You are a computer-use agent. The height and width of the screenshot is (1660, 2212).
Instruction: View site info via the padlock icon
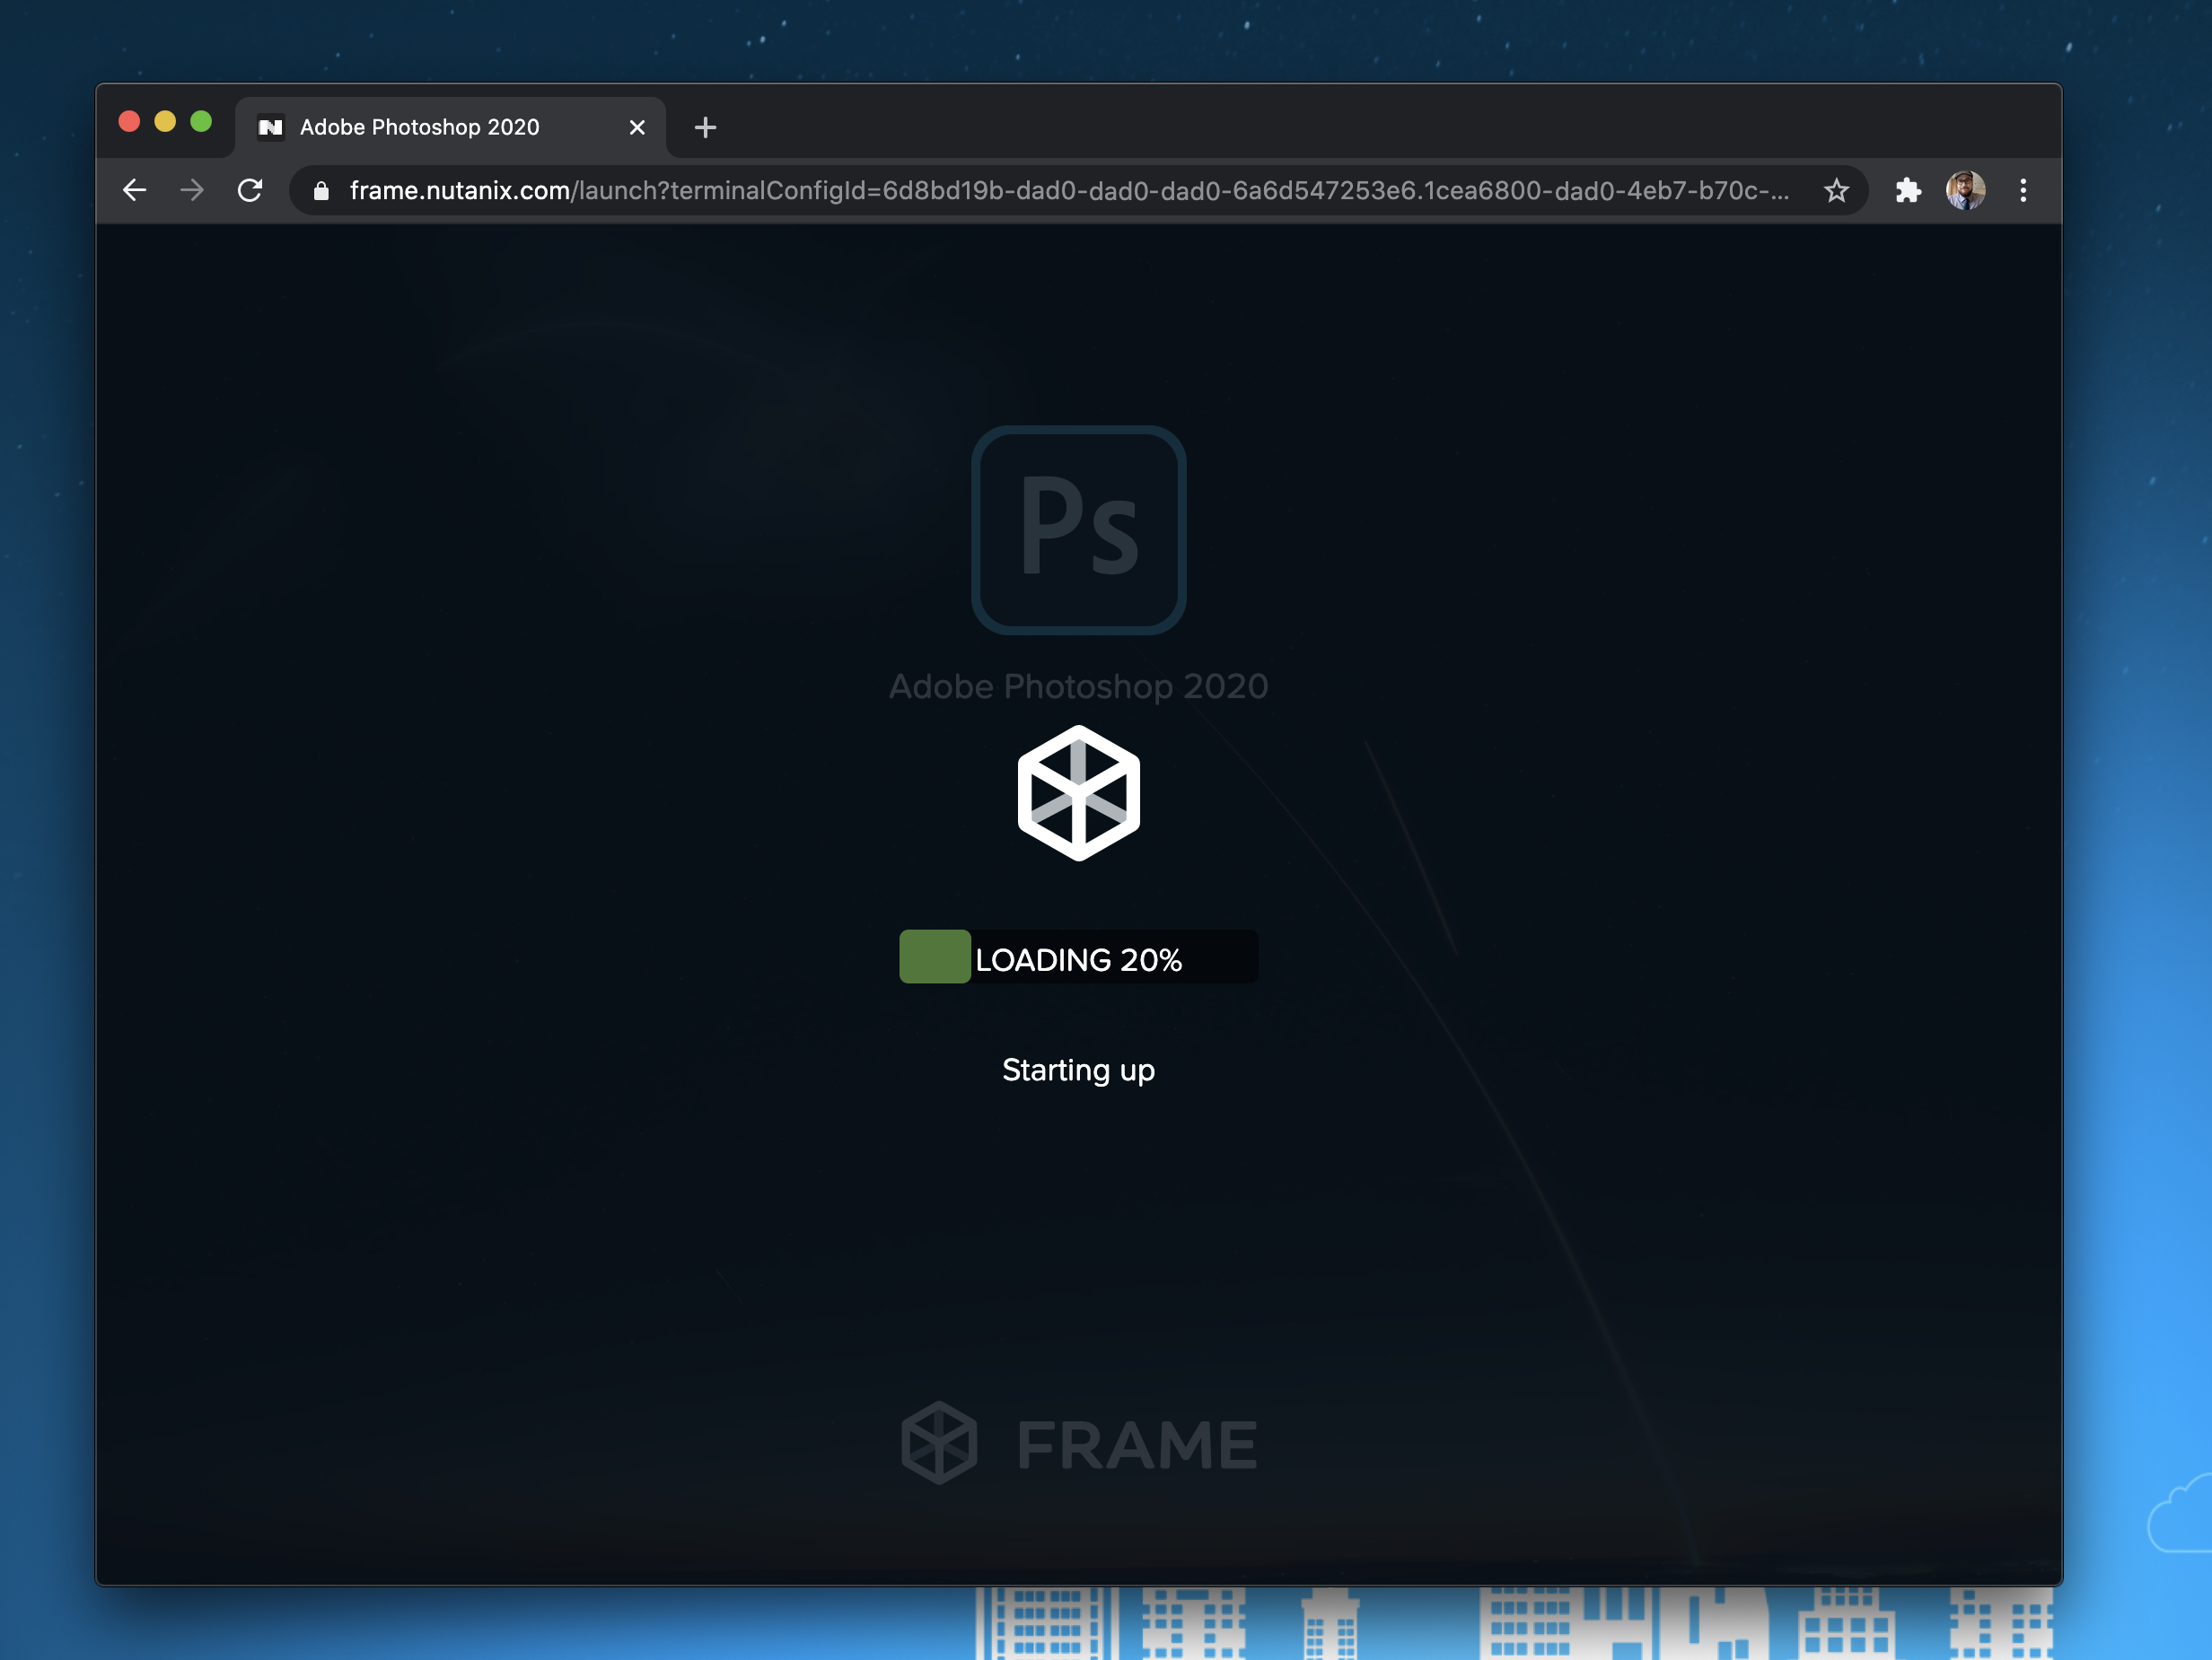click(321, 191)
